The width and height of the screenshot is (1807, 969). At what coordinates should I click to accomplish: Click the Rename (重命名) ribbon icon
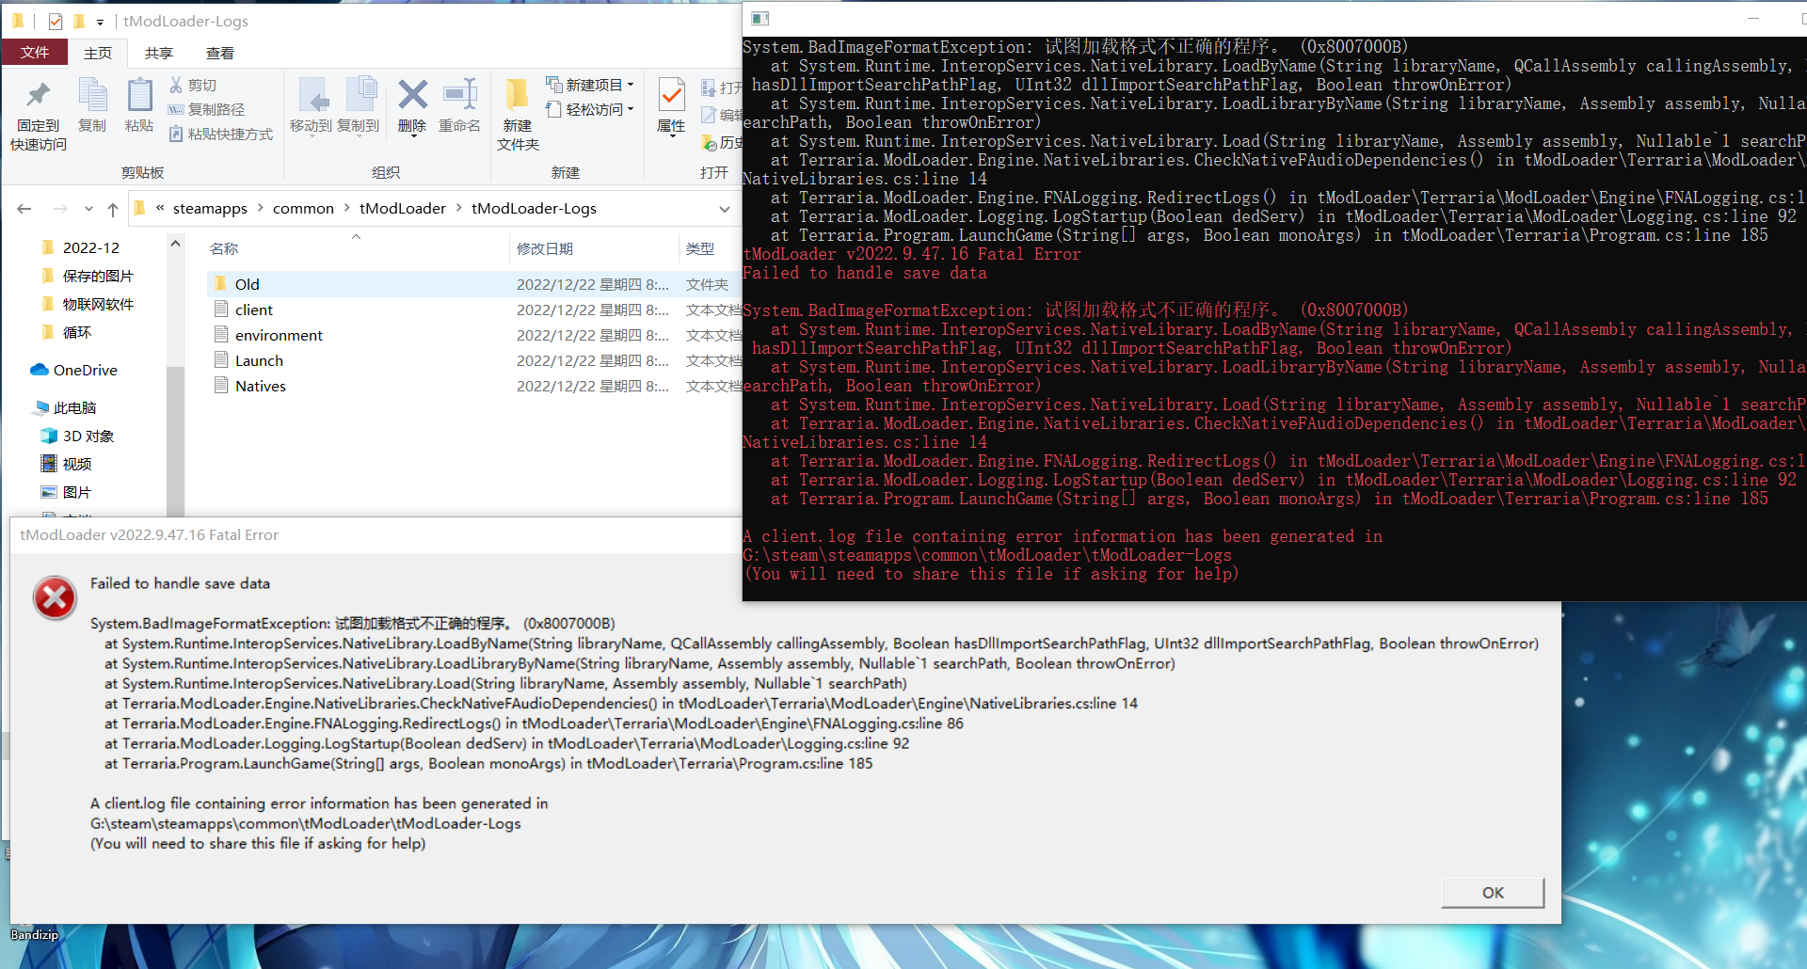point(459,95)
